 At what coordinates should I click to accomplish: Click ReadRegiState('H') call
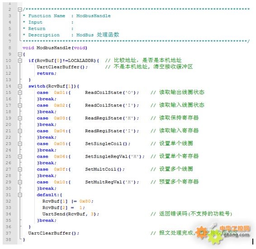tap(112, 118)
